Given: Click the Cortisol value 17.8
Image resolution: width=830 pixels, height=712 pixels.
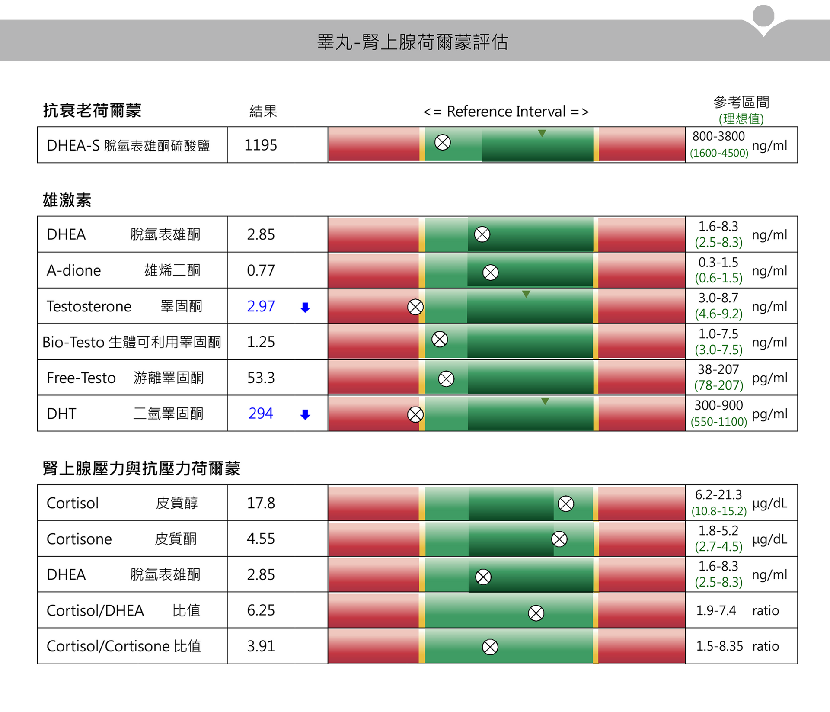Looking at the screenshot, I should click(x=261, y=503).
